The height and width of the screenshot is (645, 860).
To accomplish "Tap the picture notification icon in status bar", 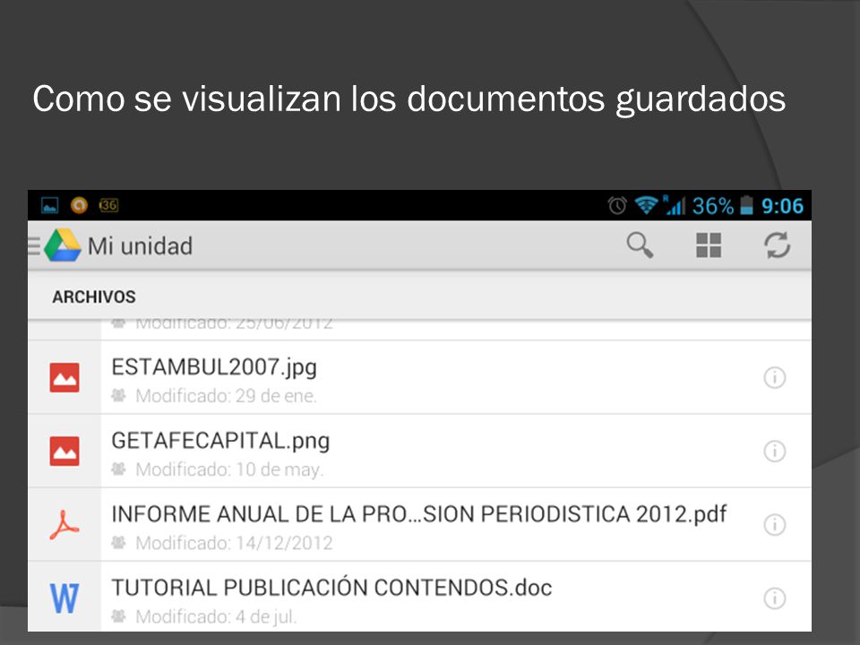I will coord(50,205).
